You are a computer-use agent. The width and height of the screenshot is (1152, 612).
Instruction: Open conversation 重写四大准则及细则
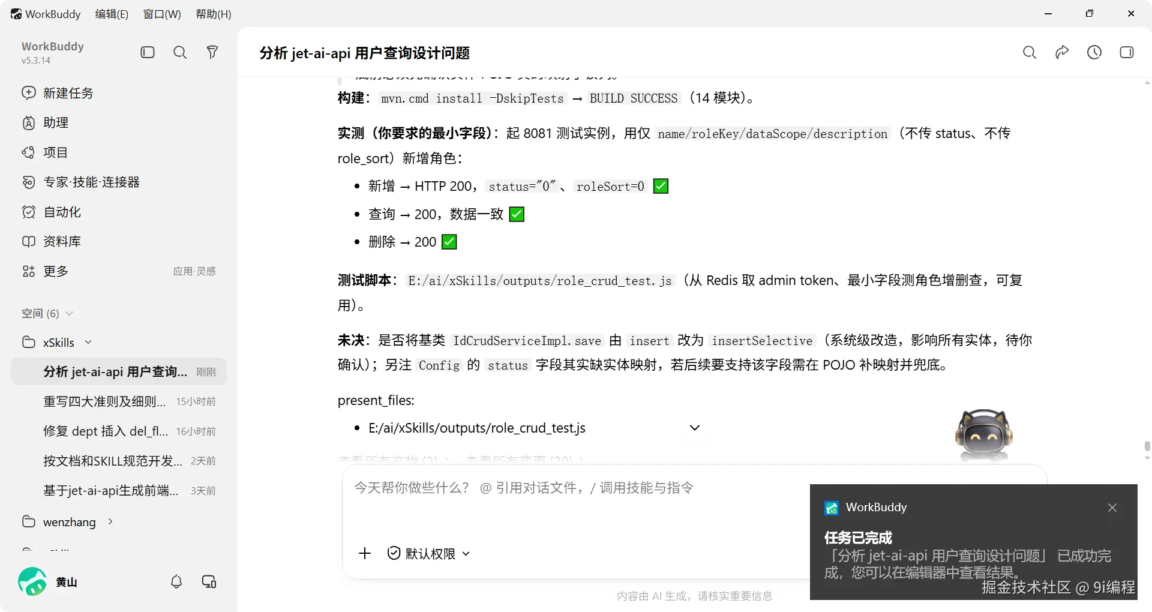pos(119,401)
